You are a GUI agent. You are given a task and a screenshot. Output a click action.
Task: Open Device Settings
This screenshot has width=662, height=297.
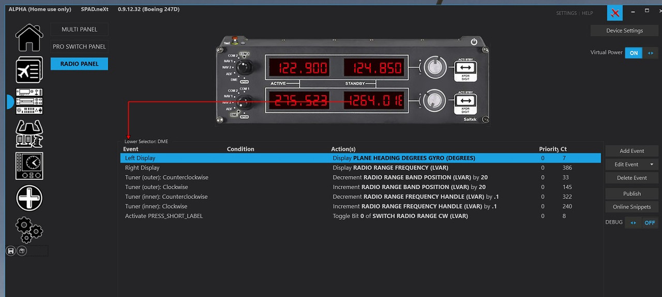pyautogui.click(x=624, y=31)
